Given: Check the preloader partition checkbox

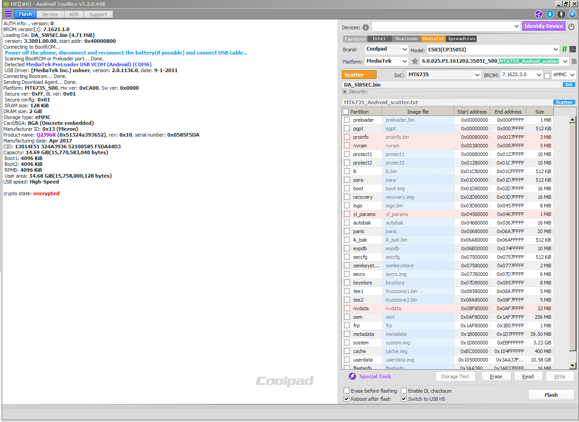Looking at the screenshot, I should [347, 120].
